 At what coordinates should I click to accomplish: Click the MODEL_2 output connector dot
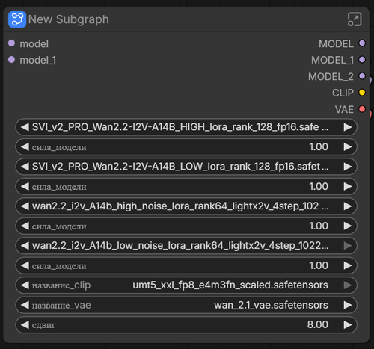click(x=362, y=76)
